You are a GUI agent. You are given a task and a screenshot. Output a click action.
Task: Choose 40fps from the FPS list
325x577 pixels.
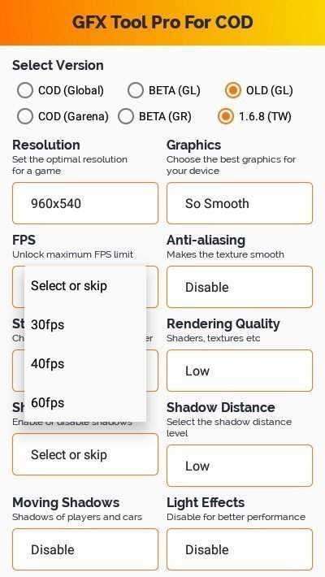[85, 363]
